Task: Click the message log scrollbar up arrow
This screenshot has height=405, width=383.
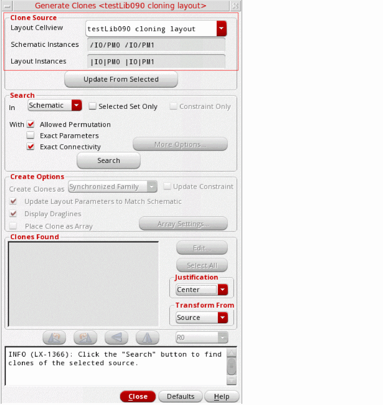Action: click(x=232, y=353)
